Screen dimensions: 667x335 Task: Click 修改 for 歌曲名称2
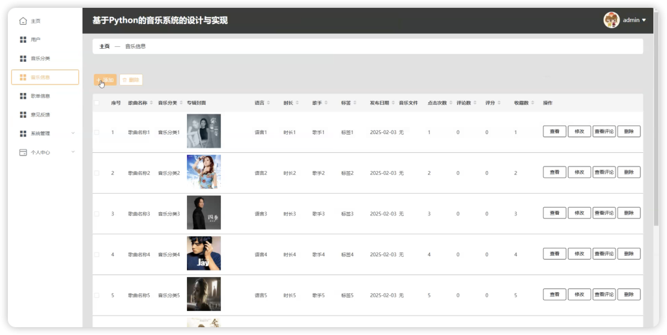click(x=579, y=172)
